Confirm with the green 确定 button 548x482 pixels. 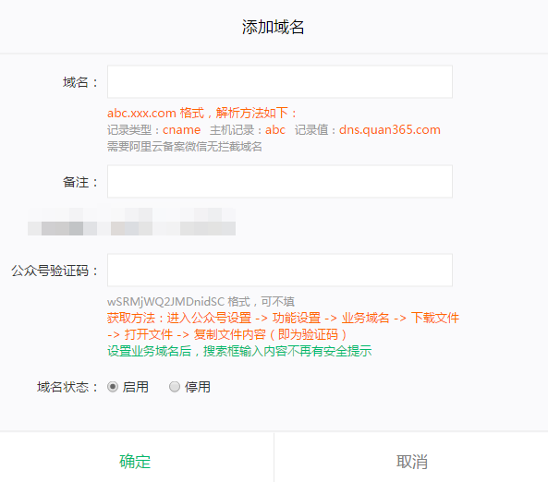[135, 462]
